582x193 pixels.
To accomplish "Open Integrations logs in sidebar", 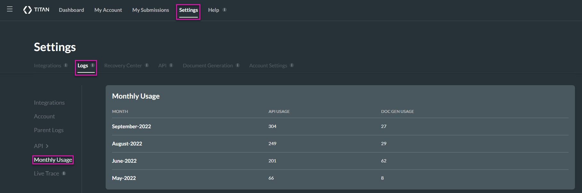I will click(49, 103).
